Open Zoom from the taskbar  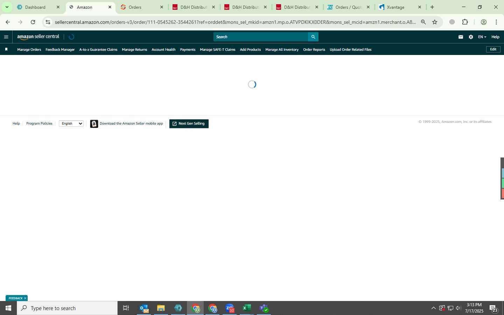230,308
